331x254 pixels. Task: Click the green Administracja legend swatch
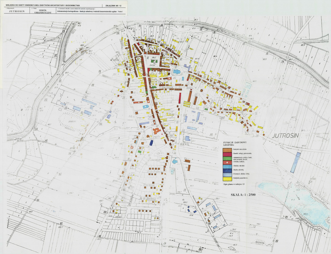227,158
